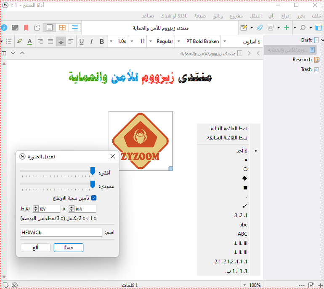Open the يساعد menu

[148, 16]
